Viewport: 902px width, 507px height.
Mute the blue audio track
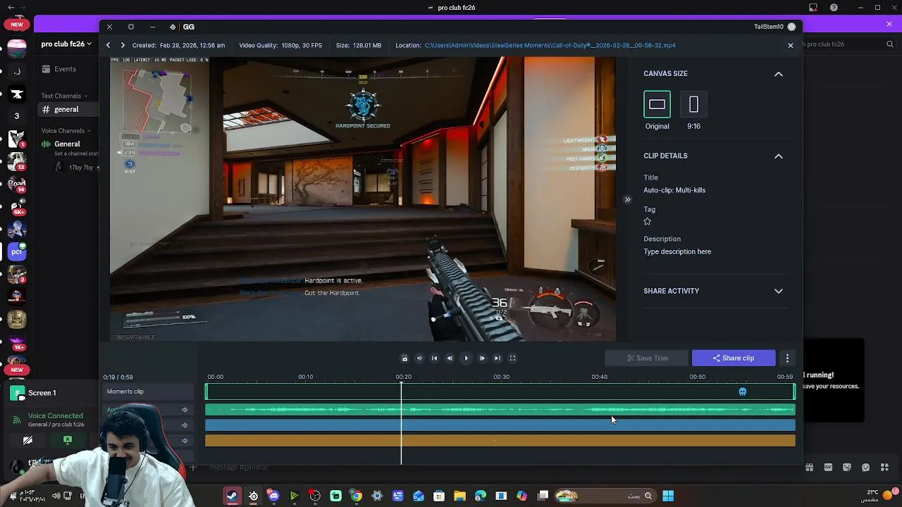pos(185,425)
